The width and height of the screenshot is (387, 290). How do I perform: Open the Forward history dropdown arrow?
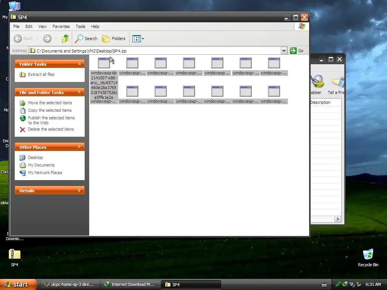56,39
